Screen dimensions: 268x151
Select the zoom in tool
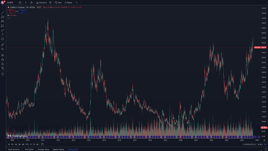tap(3, 49)
